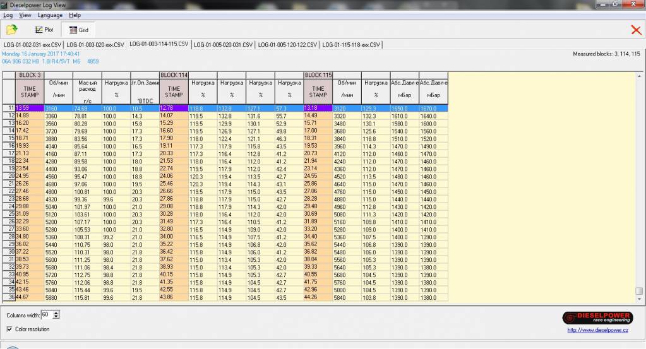Open the Language menu
Viewport: 646px width, 349px height.
tap(50, 15)
